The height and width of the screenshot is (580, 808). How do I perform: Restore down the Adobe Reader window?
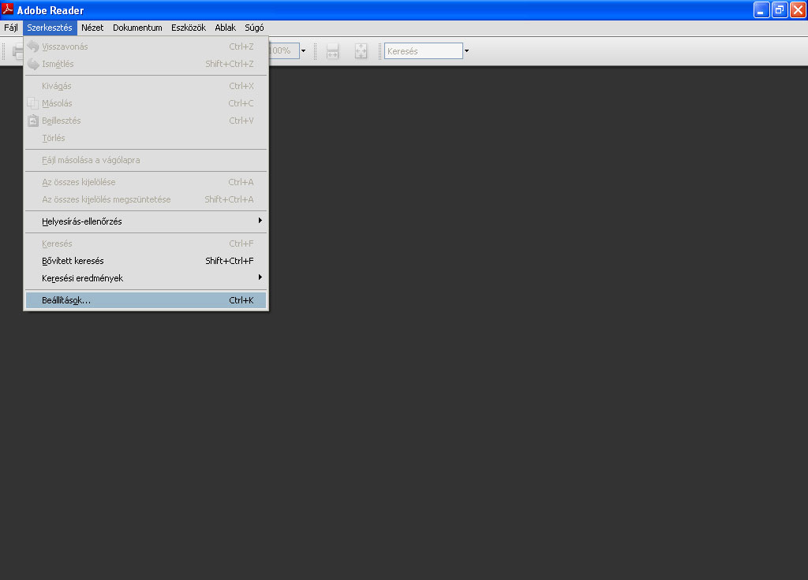tap(780, 9)
